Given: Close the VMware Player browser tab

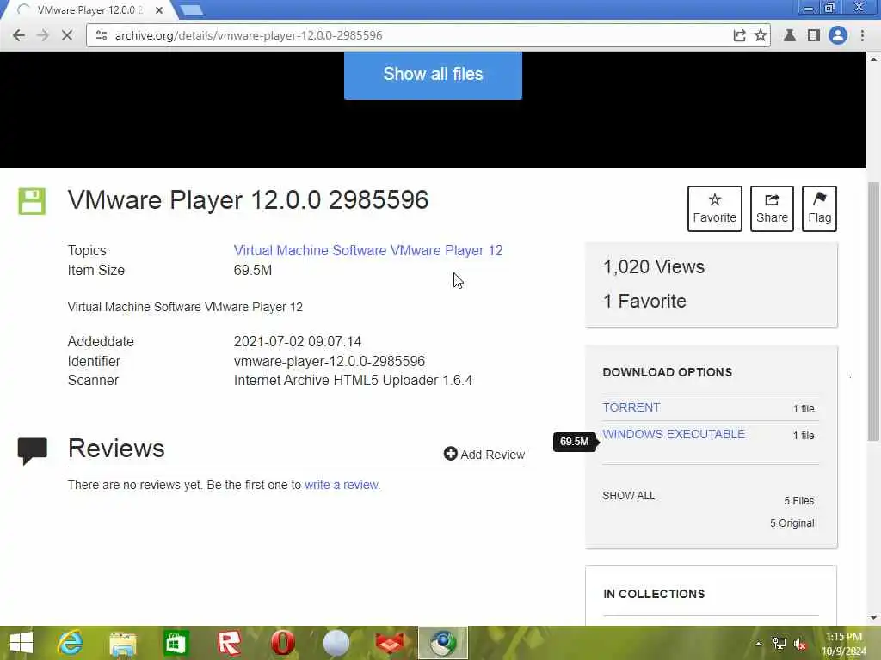Looking at the screenshot, I should 159,10.
